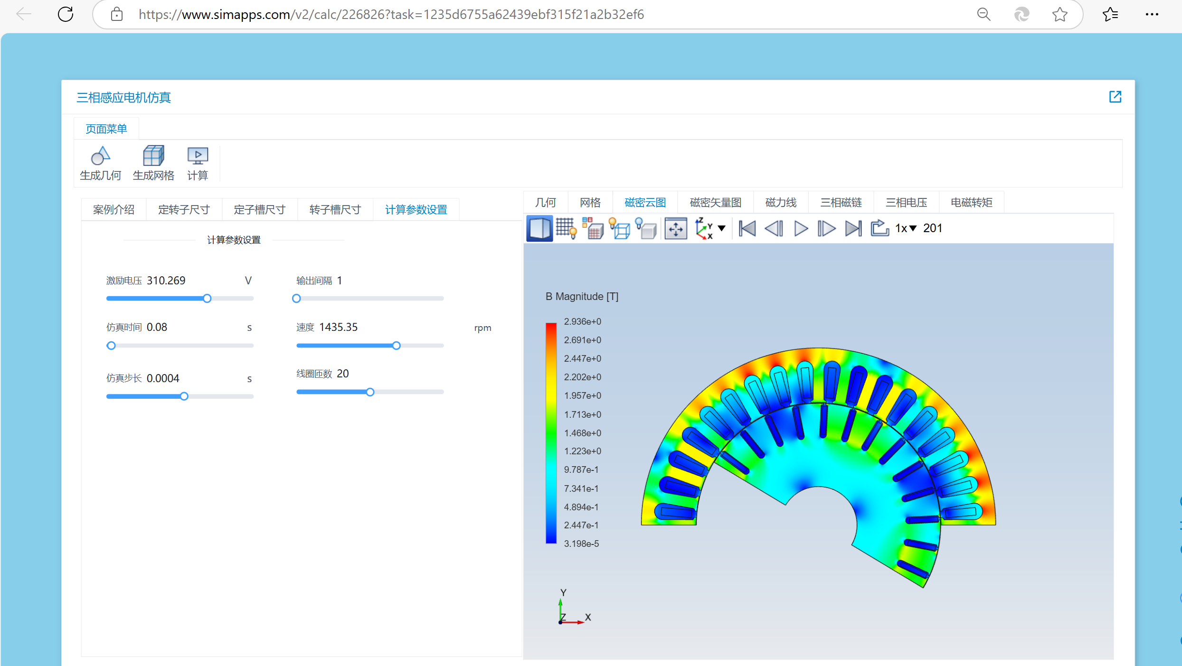Image resolution: width=1182 pixels, height=666 pixels.
Task: Click the B Magnitude [T] legend title
Action: pyautogui.click(x=582, y=296)
